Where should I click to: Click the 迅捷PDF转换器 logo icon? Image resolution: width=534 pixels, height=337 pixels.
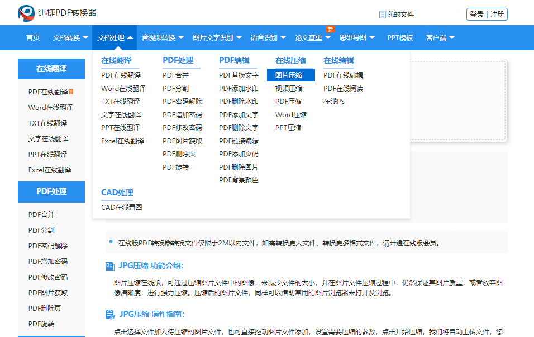click(26, 13)
